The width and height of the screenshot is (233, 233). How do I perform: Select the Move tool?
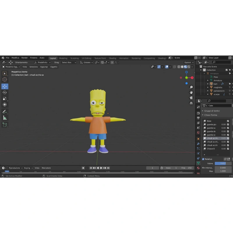(x=5, y=87)
